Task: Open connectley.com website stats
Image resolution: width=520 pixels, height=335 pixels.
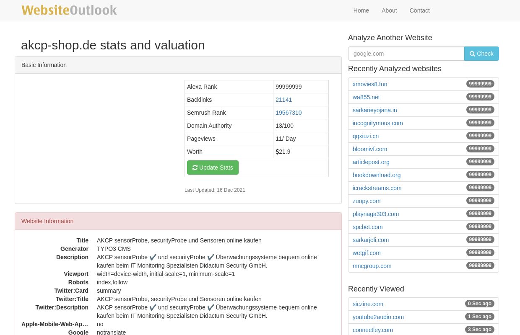Action: (x=373, y=330)
